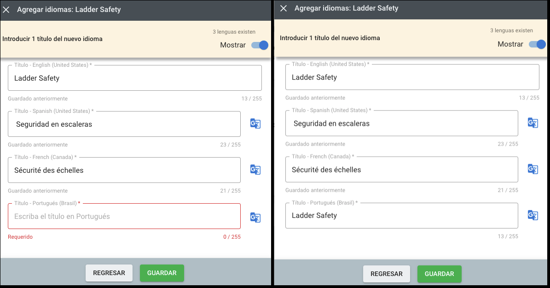550x288 pixels.
Task: Click translate icon beside Spanish title in left dialog
Action: (255, 123)
